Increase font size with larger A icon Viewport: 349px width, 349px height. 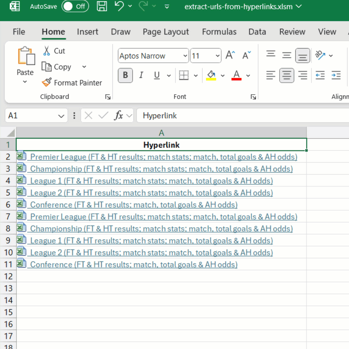230,56
